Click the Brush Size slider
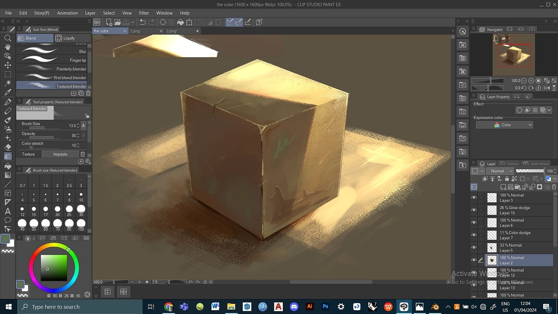The width and height of the screenshot is (558, 314). click(x=45, y=128)
